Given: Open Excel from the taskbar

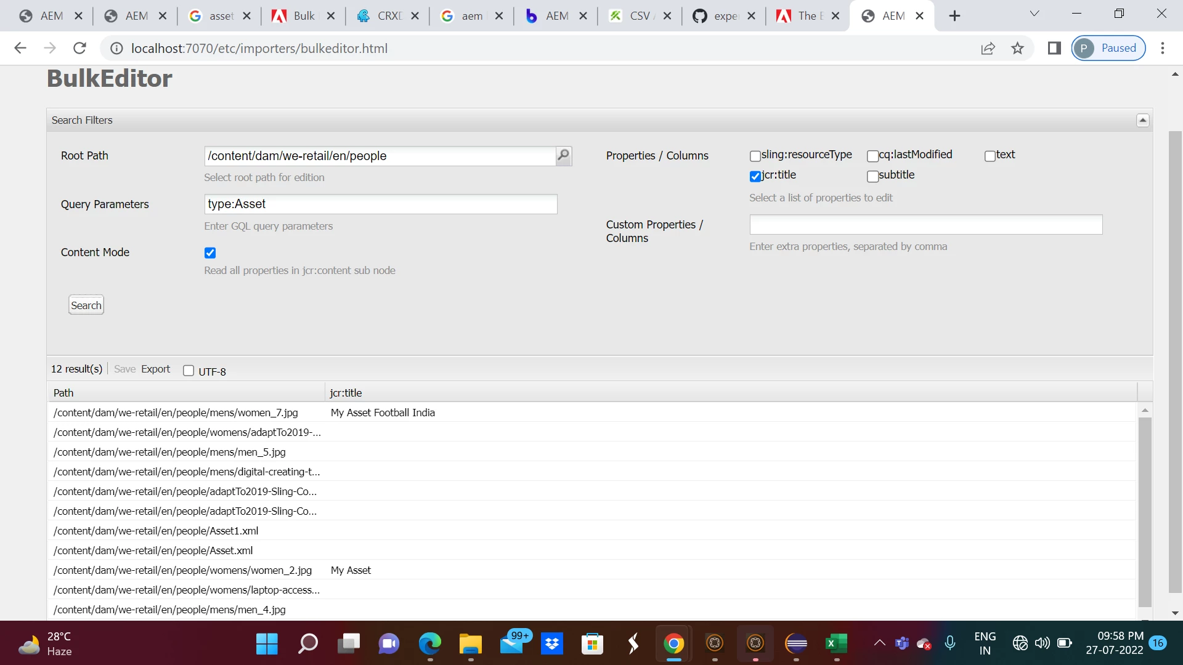Looking at the screenshot, I should point(836,643).
